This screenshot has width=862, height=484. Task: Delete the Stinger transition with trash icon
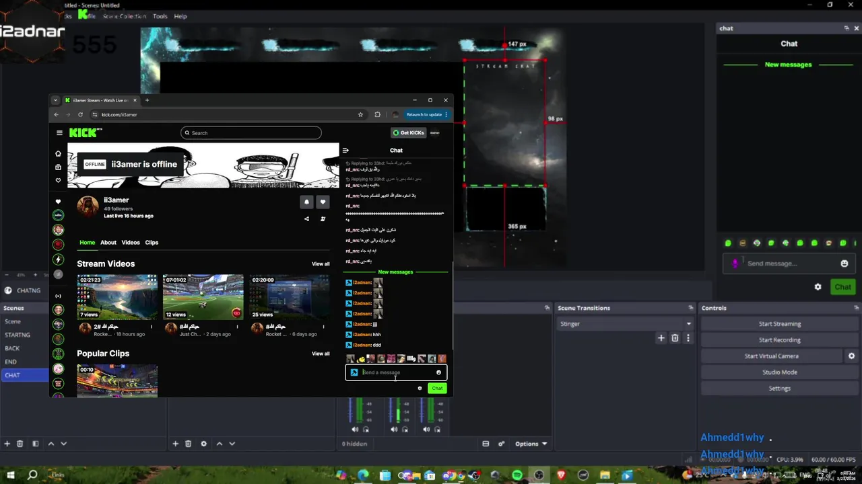click(x=675, y=338)
